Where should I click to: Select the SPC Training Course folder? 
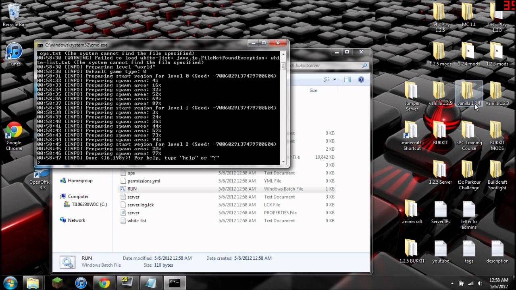click(x=468, y=136)
